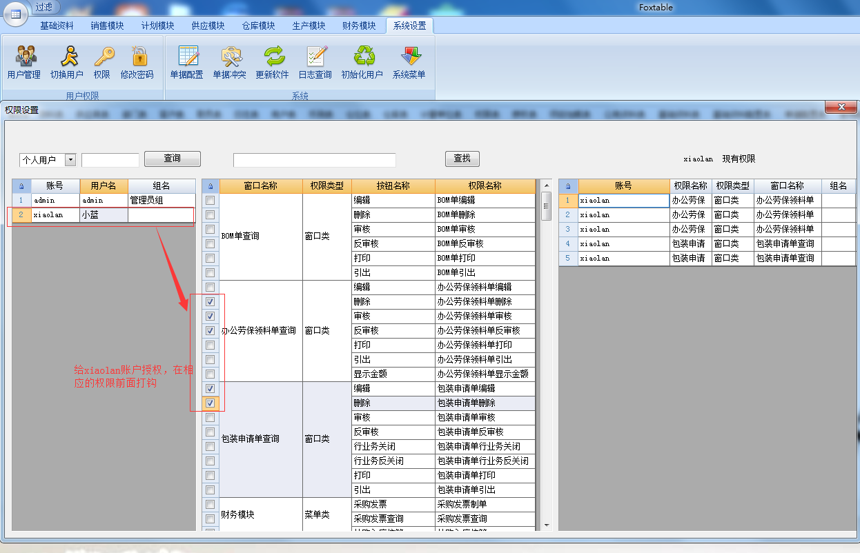
Task: Click the select-all corner of right table
Action: [568, 186]
